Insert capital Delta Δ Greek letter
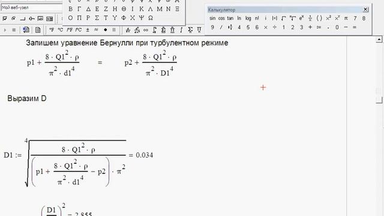 tap(88, 9)
